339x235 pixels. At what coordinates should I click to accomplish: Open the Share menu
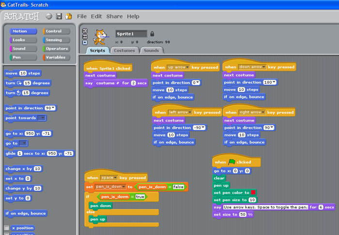114,16
